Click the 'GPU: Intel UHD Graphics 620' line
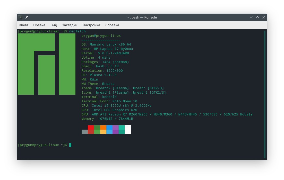Viewport: 284px width, 180px height. click(109, 110)
